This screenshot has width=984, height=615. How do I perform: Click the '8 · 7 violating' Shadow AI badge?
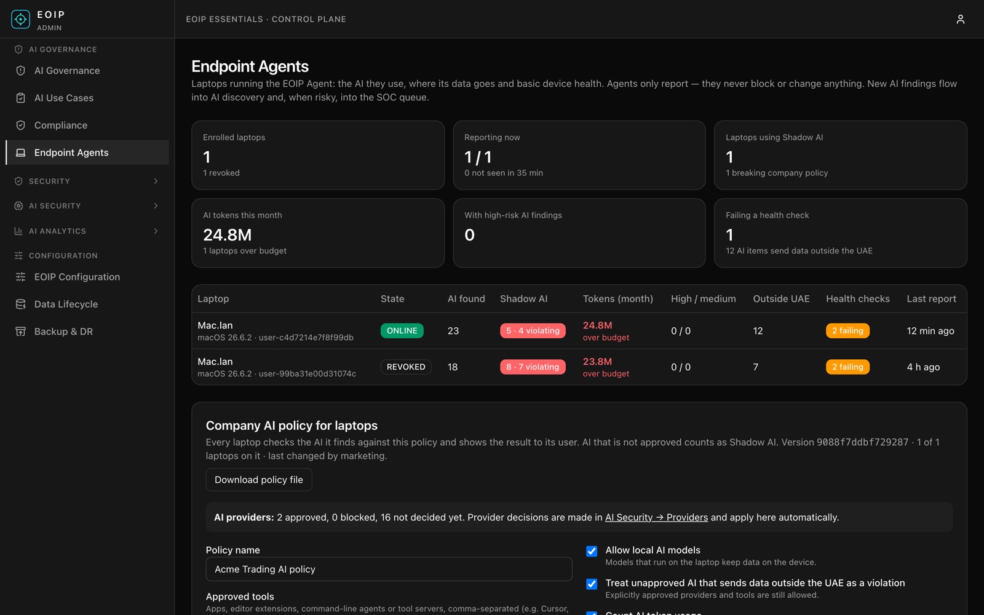533,367
